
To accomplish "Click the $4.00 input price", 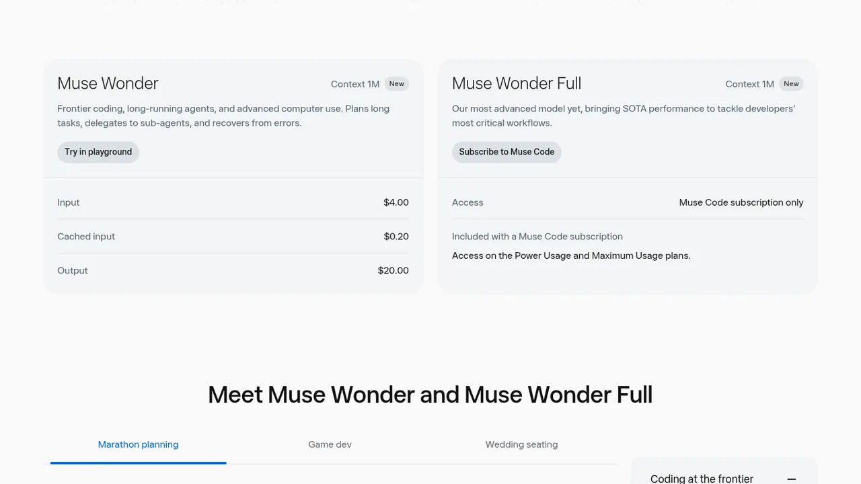I will pos(396,202).
